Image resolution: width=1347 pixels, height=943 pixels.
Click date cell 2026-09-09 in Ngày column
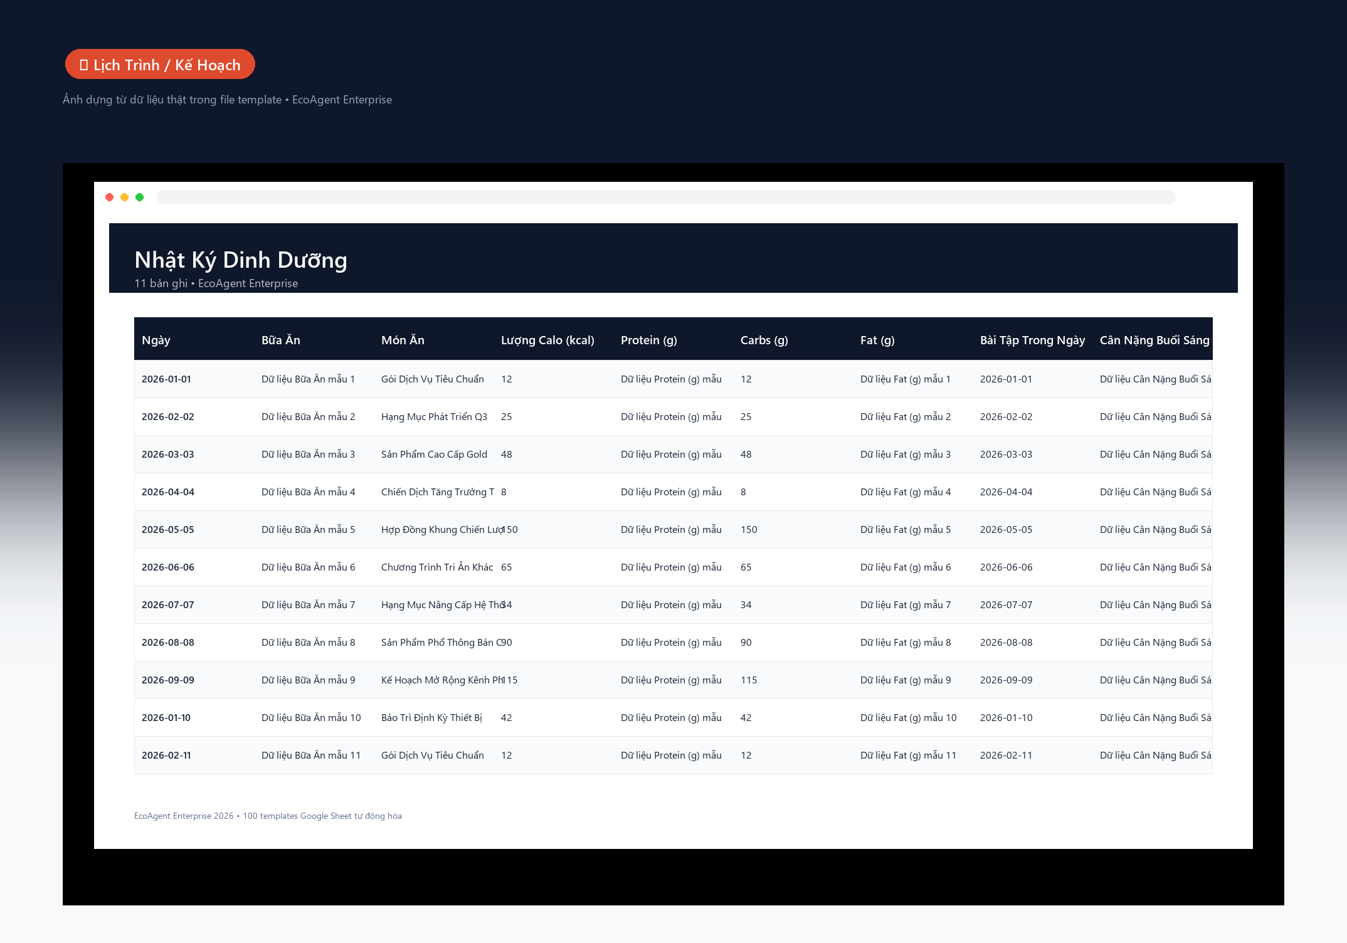(168, 680)
